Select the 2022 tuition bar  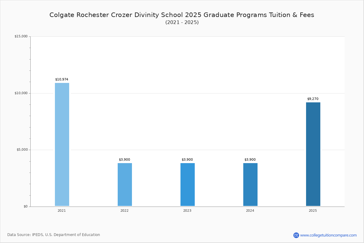point(125,185)
